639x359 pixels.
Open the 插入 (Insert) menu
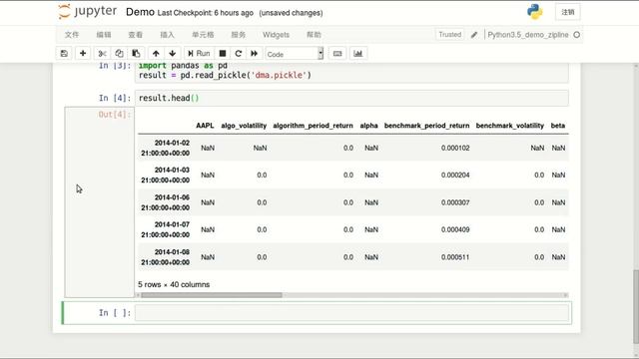(x=167, y=35)
